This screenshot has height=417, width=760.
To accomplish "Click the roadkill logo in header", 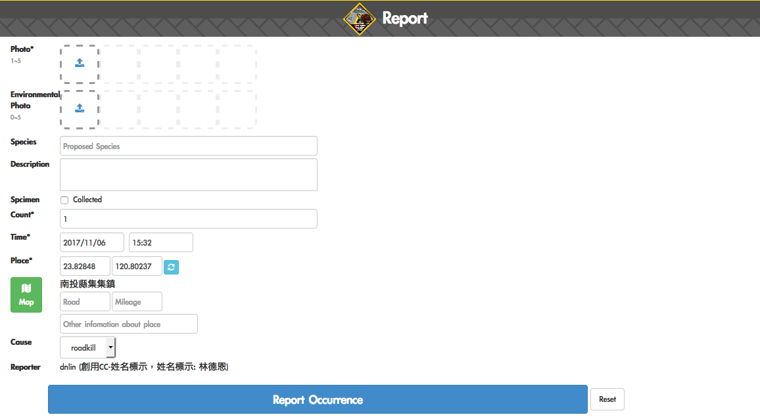I will 359,18.
